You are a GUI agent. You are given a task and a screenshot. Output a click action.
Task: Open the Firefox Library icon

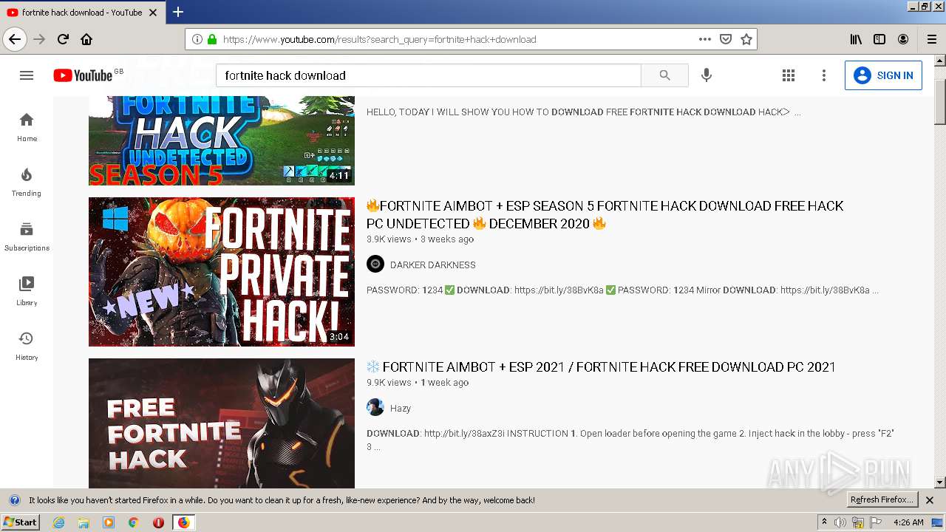coord(856,39)
